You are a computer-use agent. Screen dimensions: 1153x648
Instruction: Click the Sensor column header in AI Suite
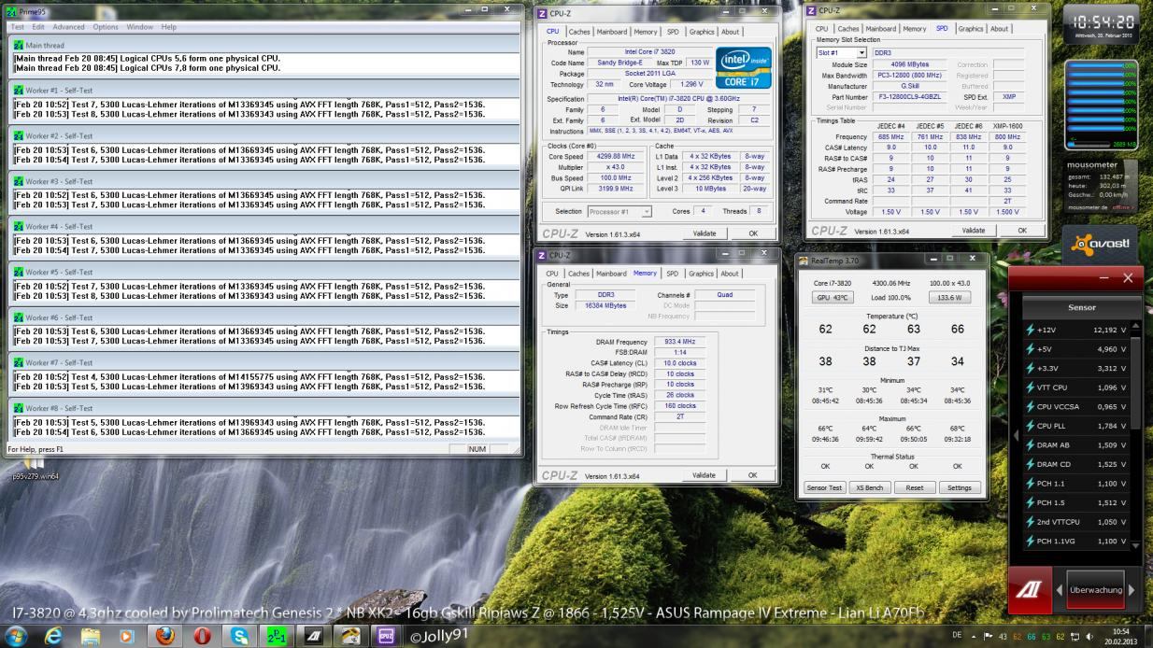(1081, 307)
